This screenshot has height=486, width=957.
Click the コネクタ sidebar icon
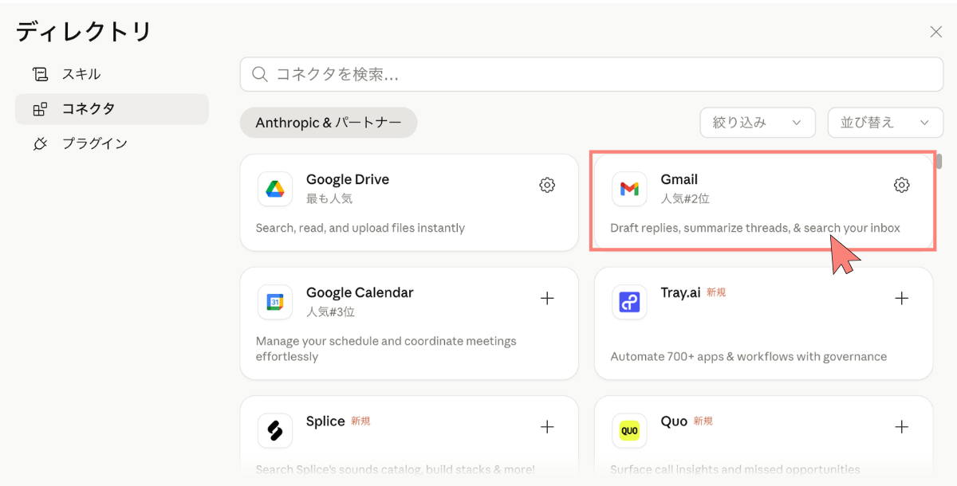pyautogui.click(x=40, y=109)
